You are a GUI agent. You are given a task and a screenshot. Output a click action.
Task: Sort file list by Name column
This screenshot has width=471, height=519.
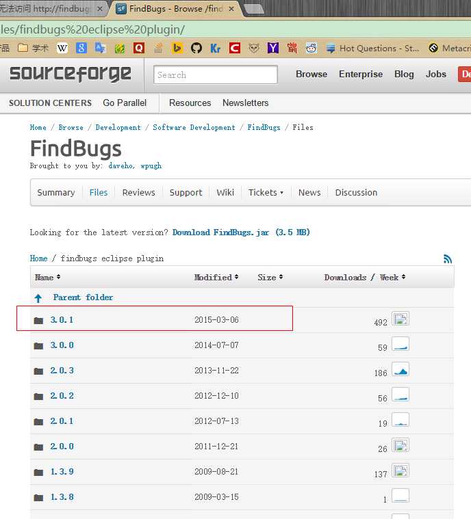tap(47, 277)
